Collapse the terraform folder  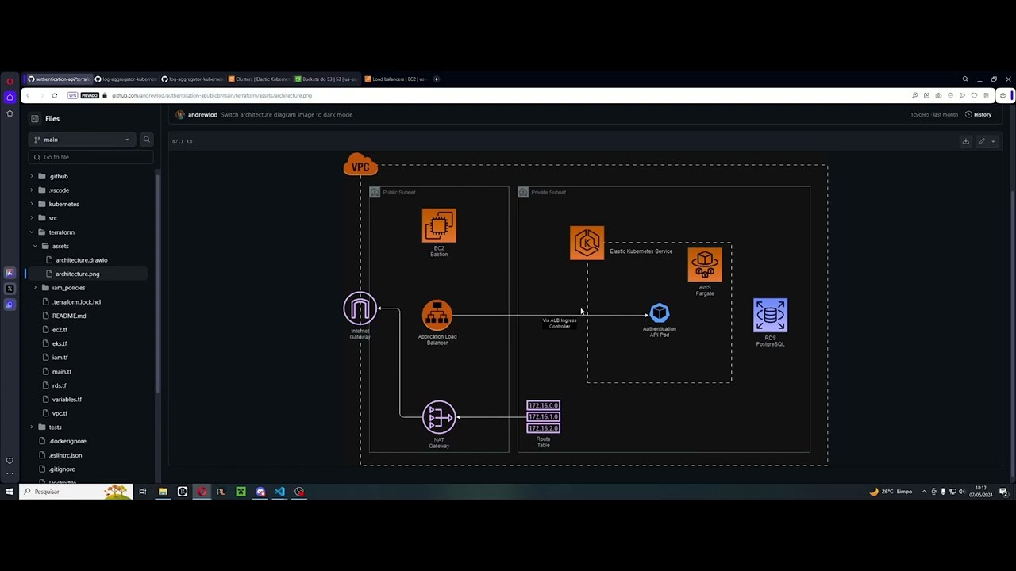coord(32,232)
